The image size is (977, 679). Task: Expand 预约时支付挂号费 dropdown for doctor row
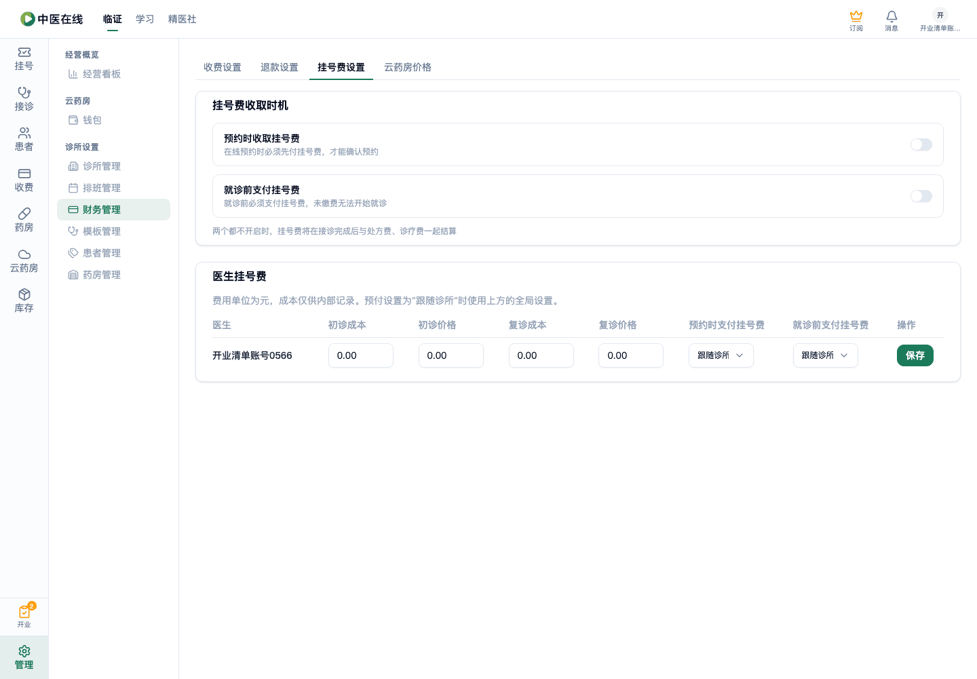click(721, 355)
